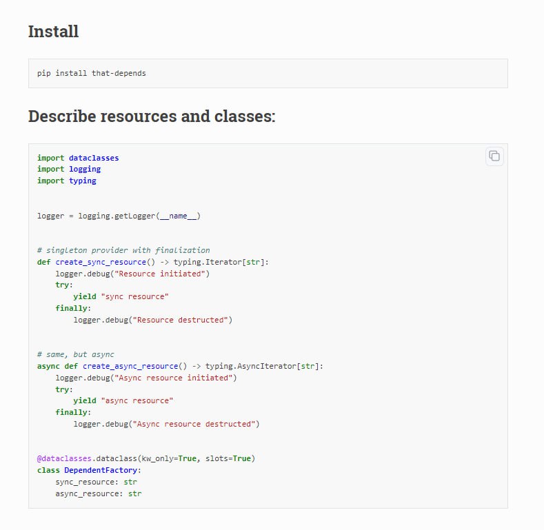Click the "import typing" line
This screenshot has width=544, height=530.
tap(67, 181)
